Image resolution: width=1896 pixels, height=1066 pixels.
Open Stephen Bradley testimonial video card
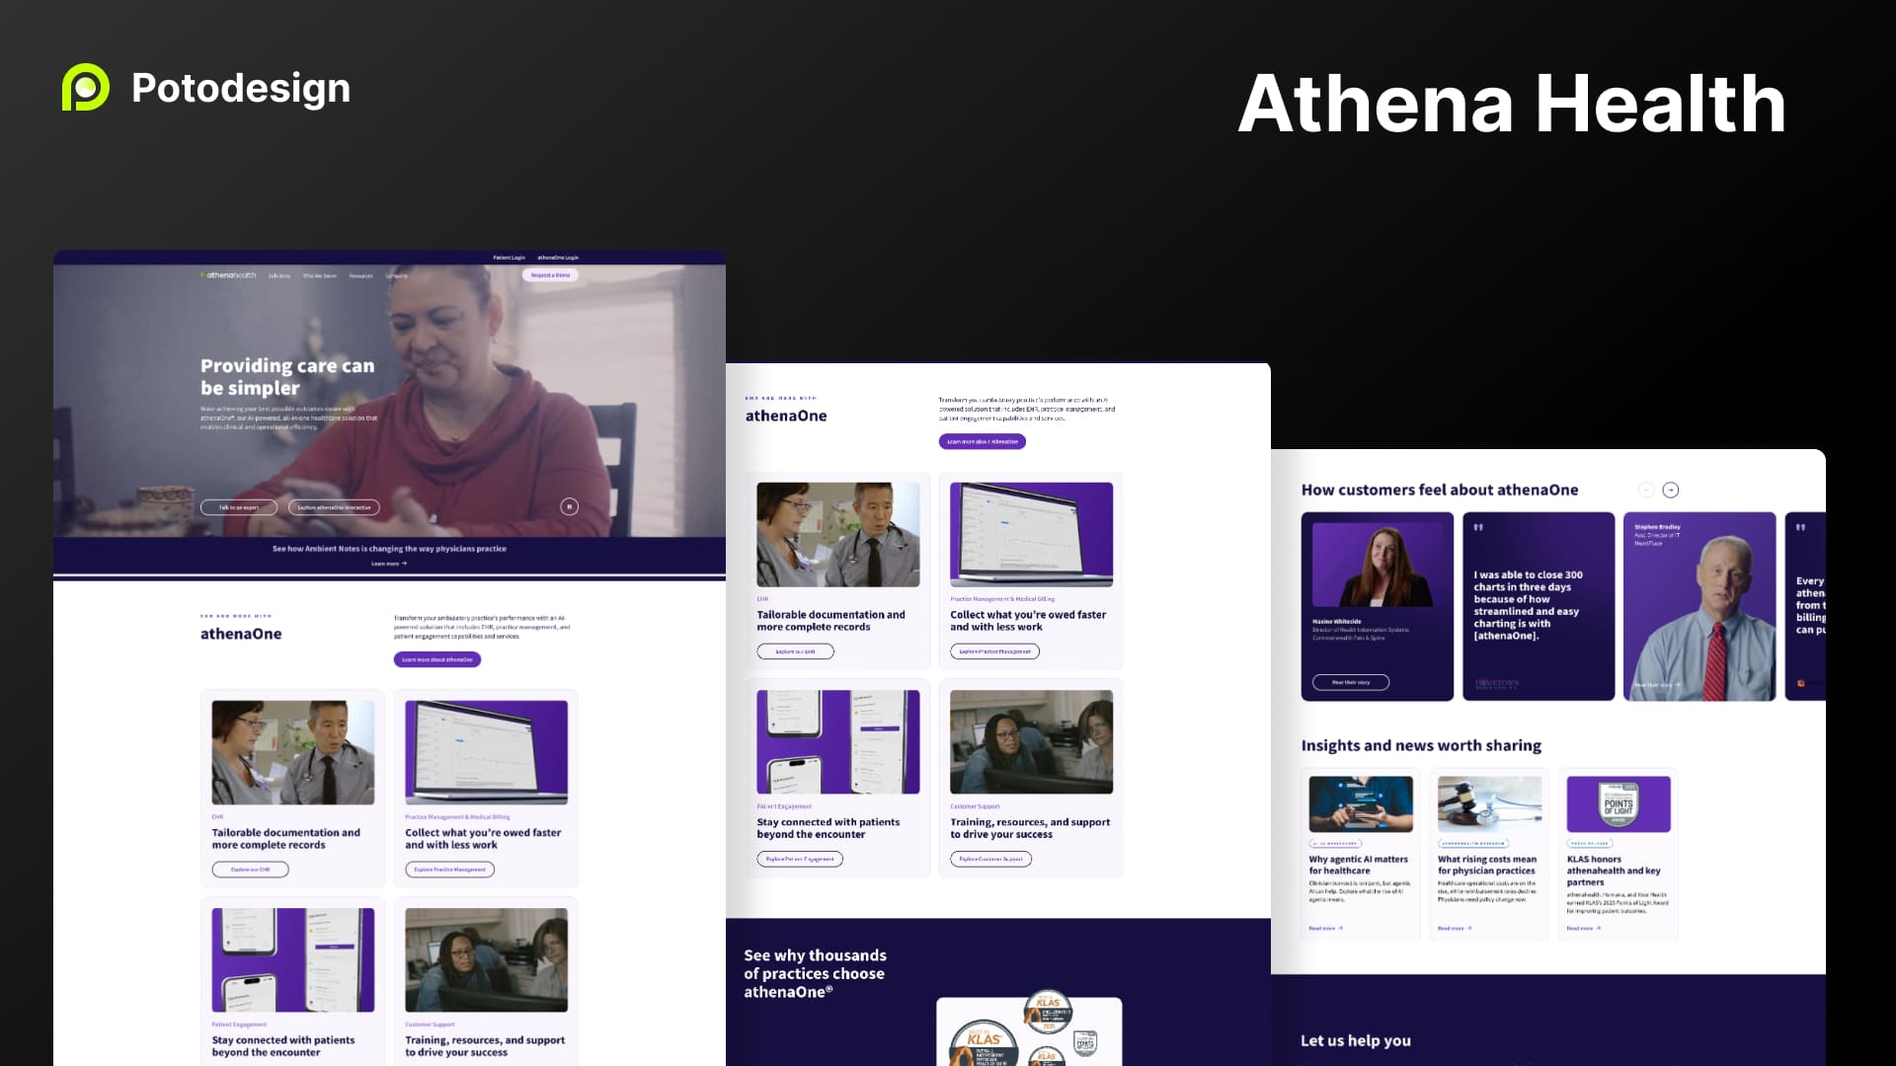pos(1699,606)
